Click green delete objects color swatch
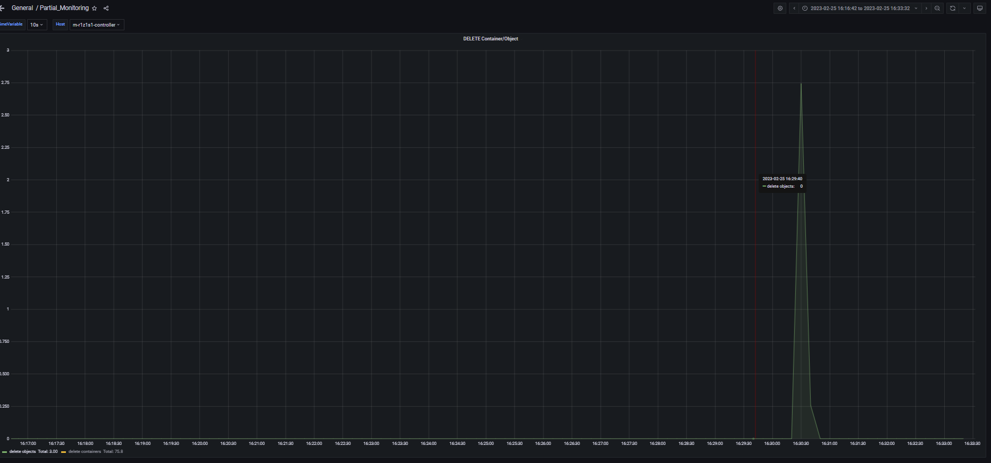The height and width of the screenshot is (463, 991). coord(5,452)
